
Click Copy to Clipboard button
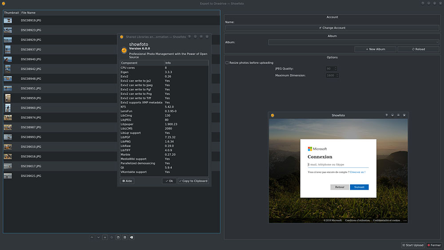point(193,181)
